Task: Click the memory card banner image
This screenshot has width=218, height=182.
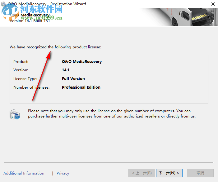Action: (179, 17)
